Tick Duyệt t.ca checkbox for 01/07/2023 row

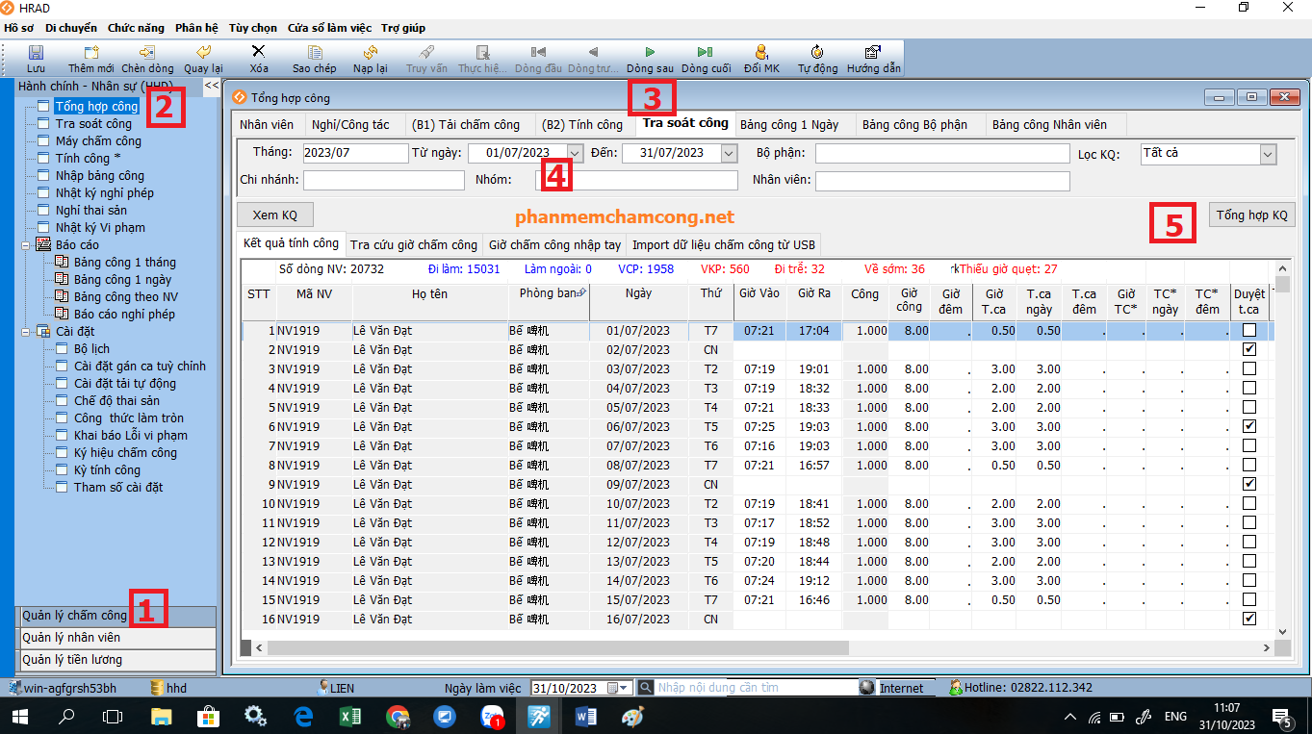point(1249,331)
